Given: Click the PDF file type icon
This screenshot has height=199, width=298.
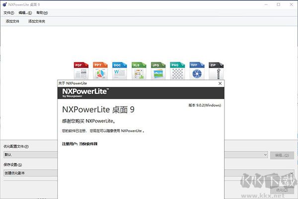Looking at the screenshot, I should (81, 70).
